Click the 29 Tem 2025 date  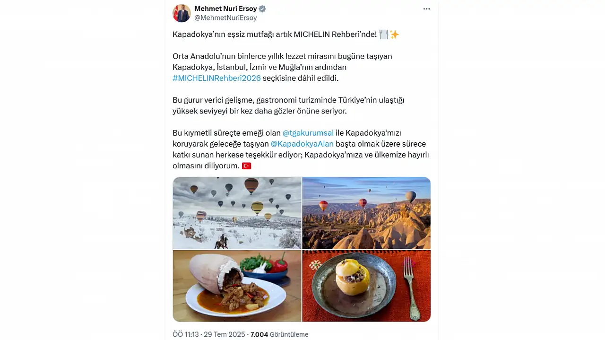click(x=225, y=334)
